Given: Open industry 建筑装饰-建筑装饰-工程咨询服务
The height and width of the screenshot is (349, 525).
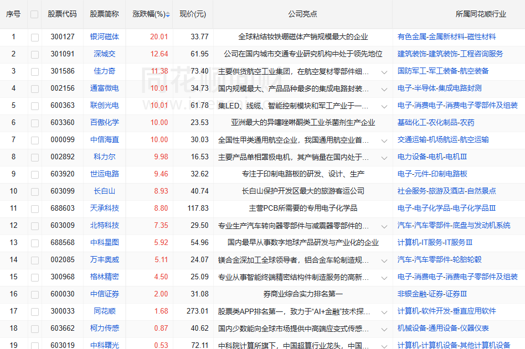Looking at the screenshot, I should pos(450,54).
